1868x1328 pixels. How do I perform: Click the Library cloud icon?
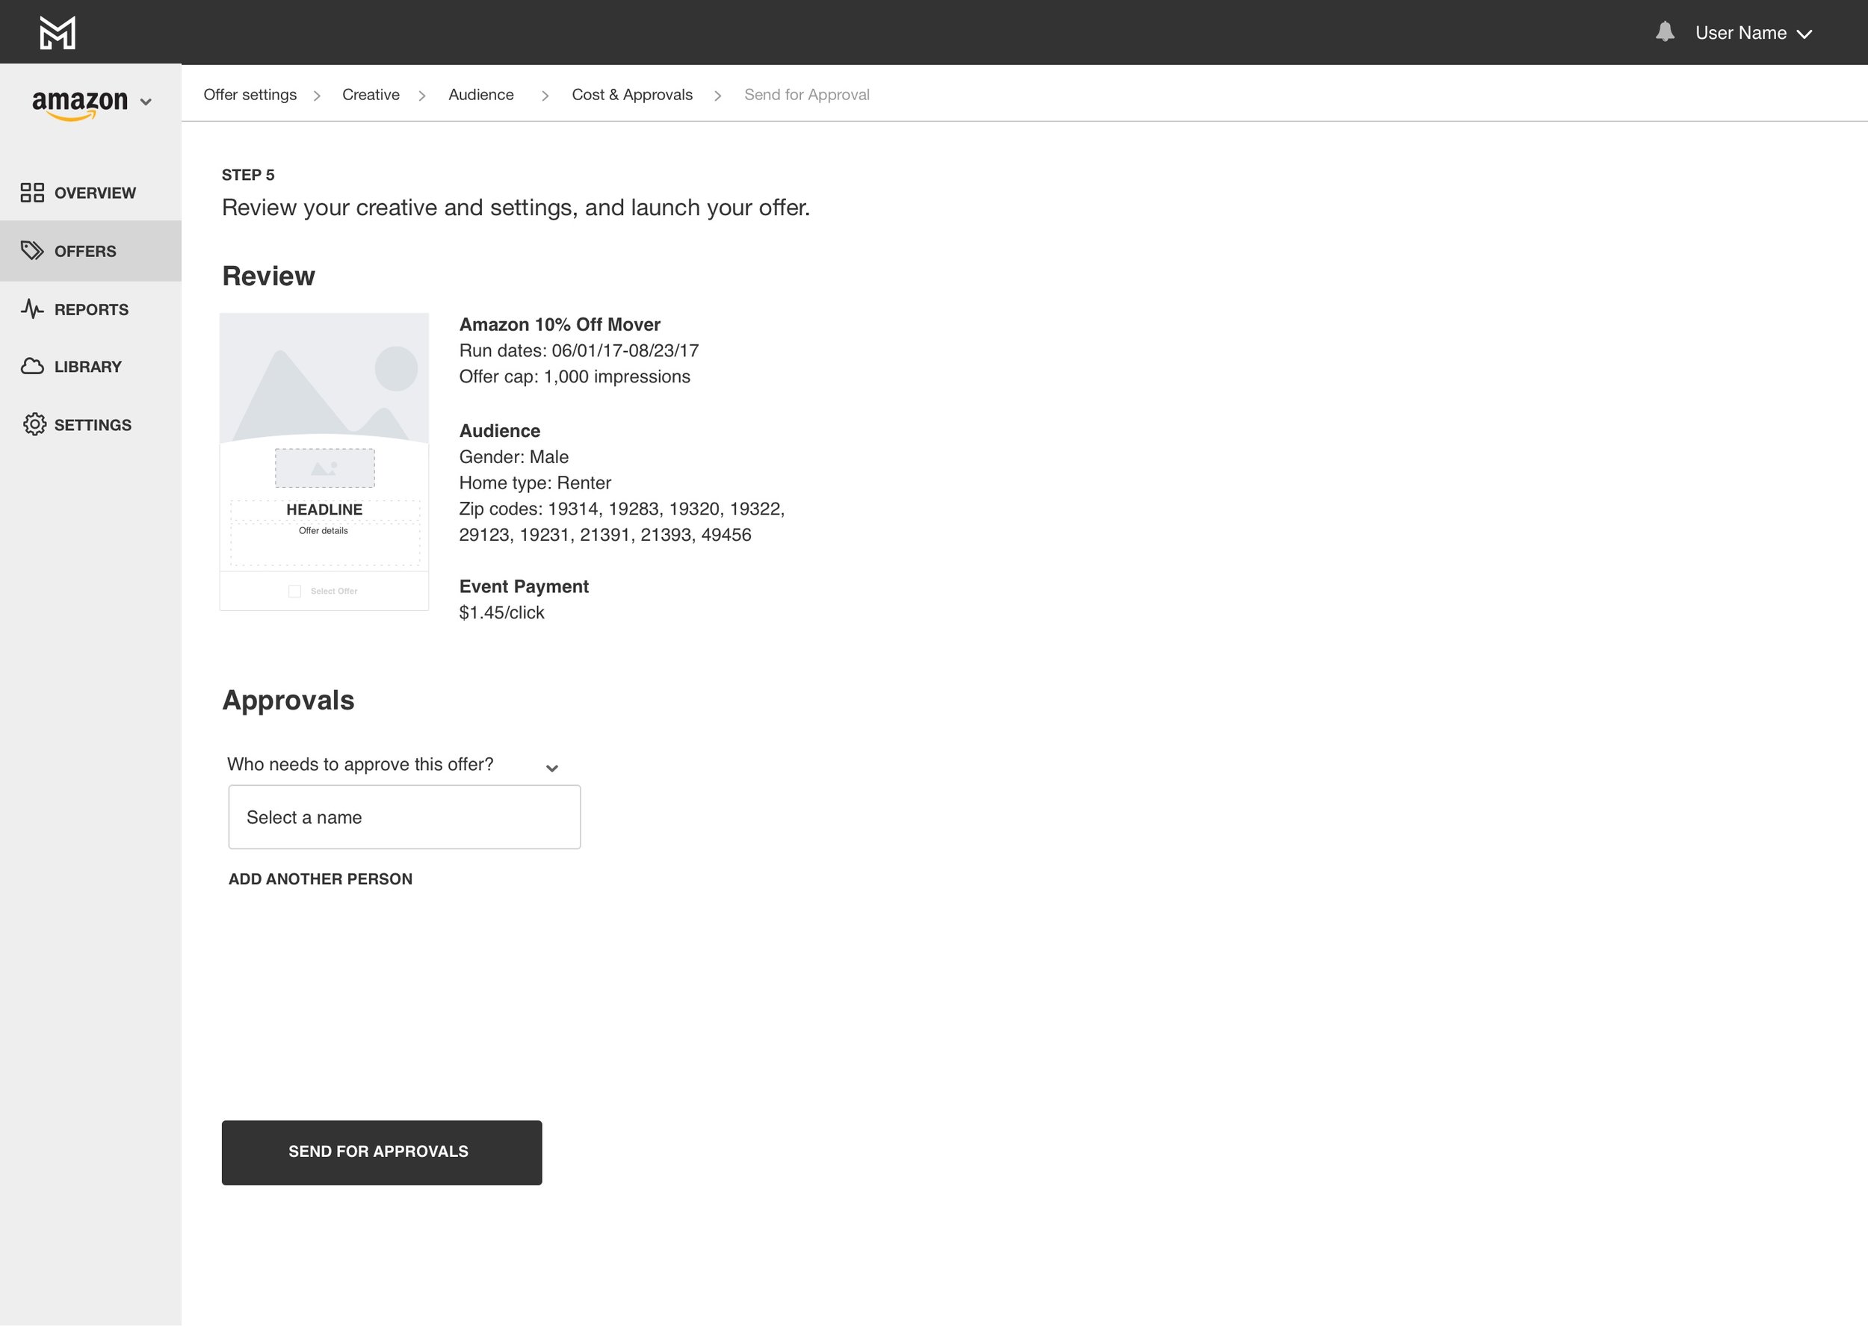32,366
